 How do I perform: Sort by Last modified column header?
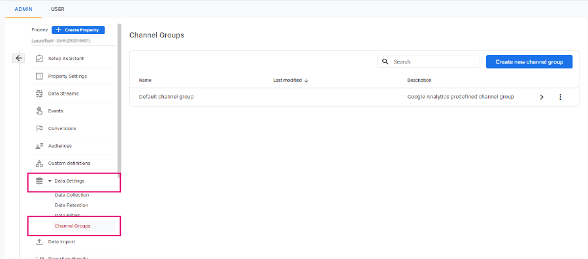(x=287, y=80)
